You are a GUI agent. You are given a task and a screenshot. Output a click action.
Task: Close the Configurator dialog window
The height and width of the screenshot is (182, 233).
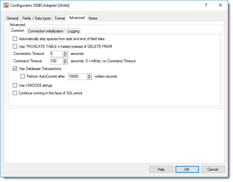point(220,5)
